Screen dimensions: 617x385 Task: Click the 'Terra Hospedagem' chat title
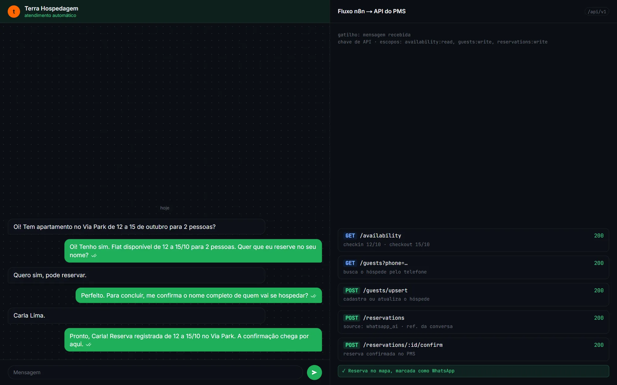(52, 8)
